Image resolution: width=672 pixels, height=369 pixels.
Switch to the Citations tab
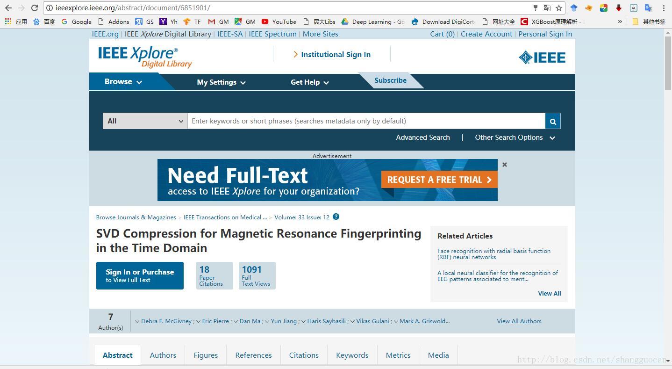304,355
